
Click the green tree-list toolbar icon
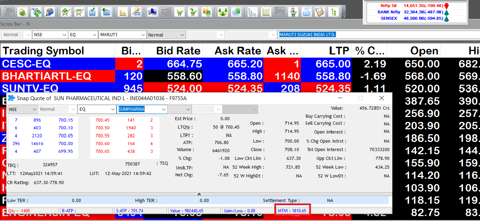pos(333,12)
